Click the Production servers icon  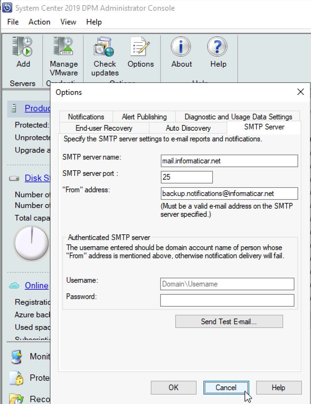[14, 108]
